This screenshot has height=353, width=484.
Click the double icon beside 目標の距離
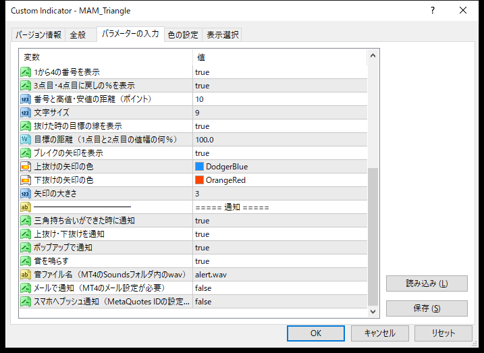tap(26, 140)
